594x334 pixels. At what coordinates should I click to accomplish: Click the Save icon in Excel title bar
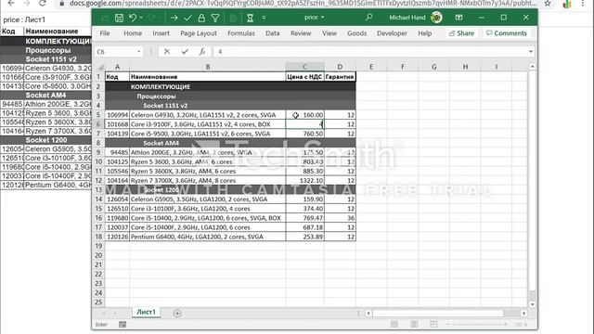[x=119, y=18]
